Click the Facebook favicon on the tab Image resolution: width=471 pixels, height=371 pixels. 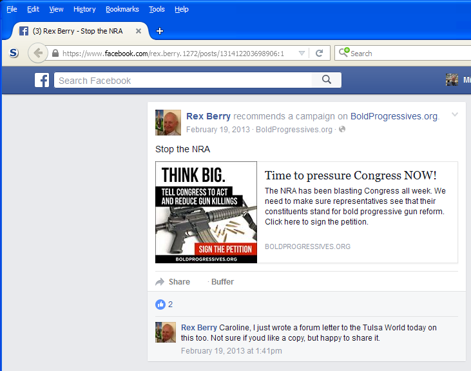[24, 31]
